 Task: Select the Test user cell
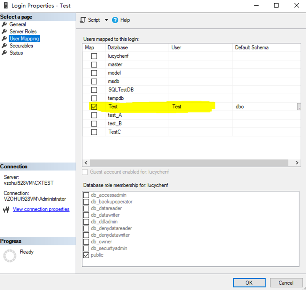(x=201, y=107)
